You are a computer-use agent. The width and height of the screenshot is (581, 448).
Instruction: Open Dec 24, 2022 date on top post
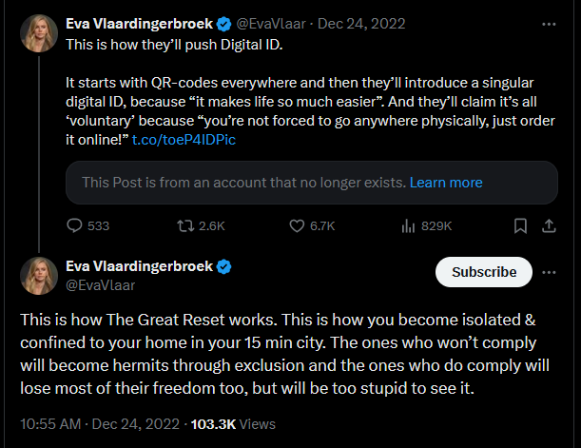[361, 24]
